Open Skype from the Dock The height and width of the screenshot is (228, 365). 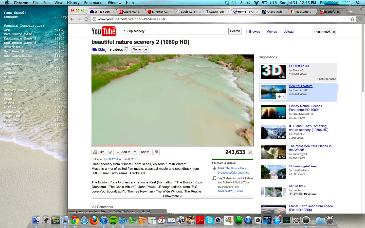tap(209, 220)
